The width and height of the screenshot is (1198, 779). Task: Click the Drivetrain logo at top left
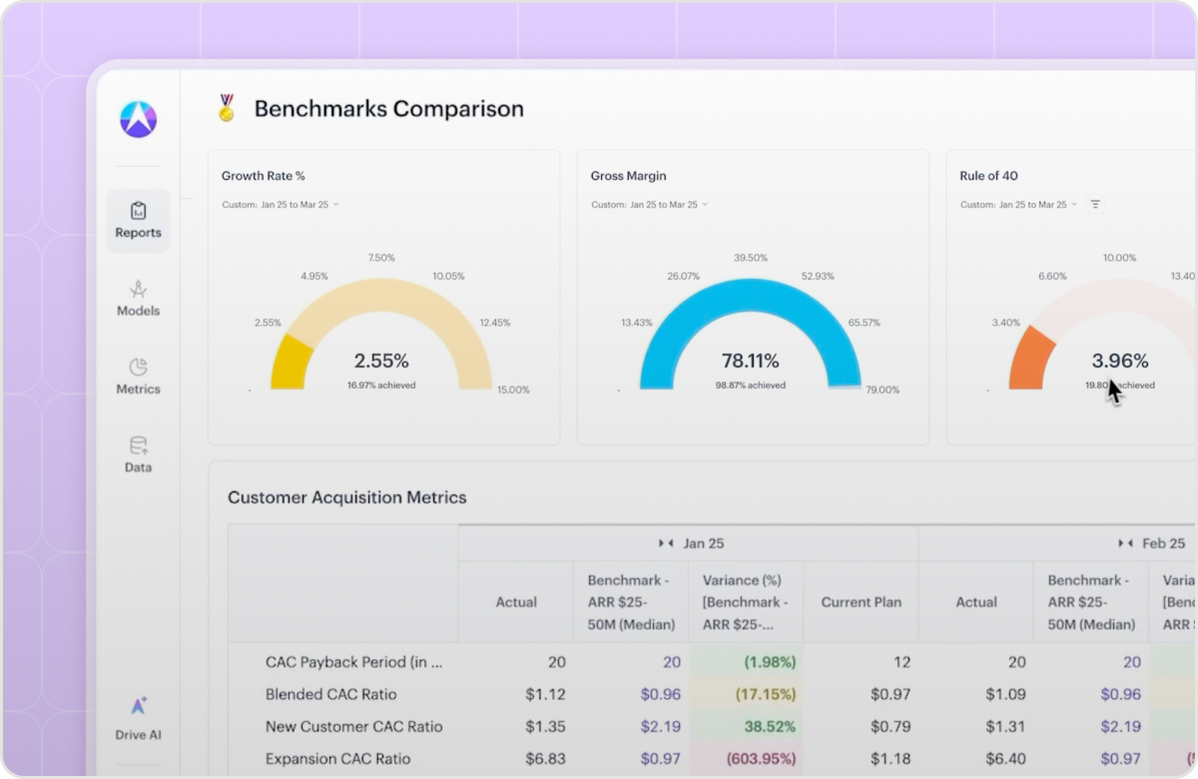[x=139, y=119]
